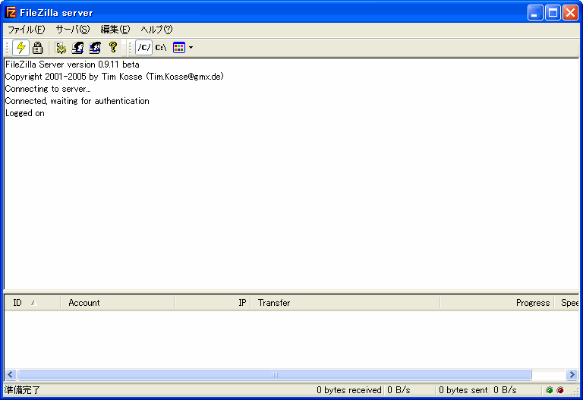
Task: Click the lightning bolt connect icon
Action: (20, 48)
